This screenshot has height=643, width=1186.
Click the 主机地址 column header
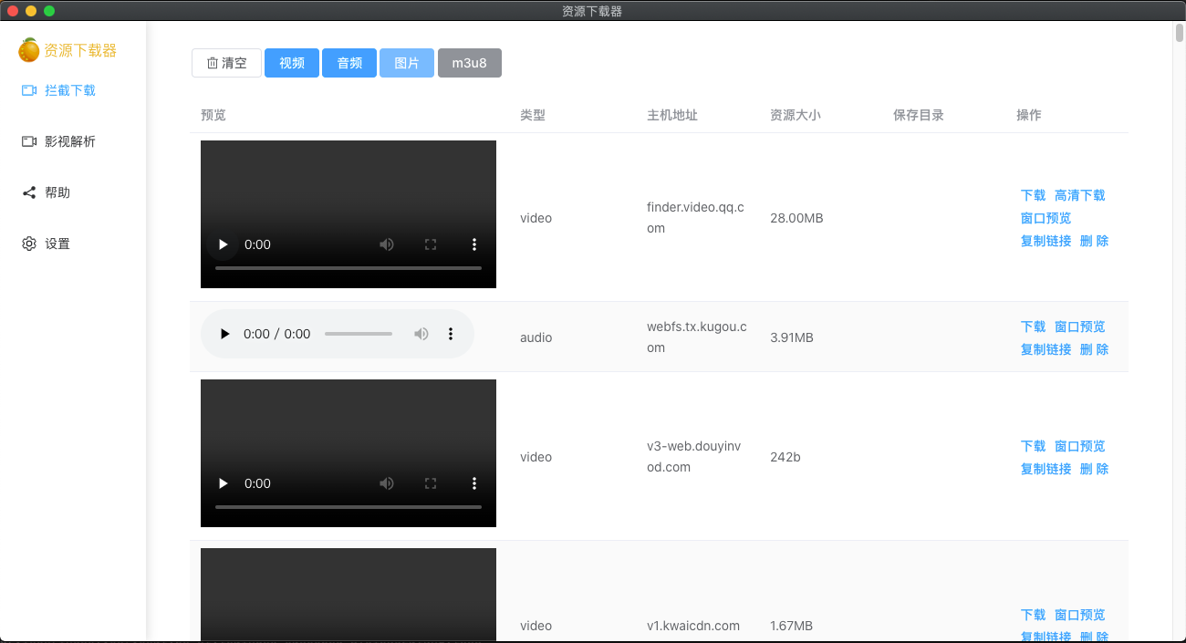point(672,115)
